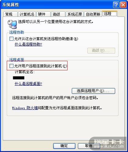Open the 什么是远程桌面? link
This screenshot has height=152, width=128.
[x=28, y=84]
